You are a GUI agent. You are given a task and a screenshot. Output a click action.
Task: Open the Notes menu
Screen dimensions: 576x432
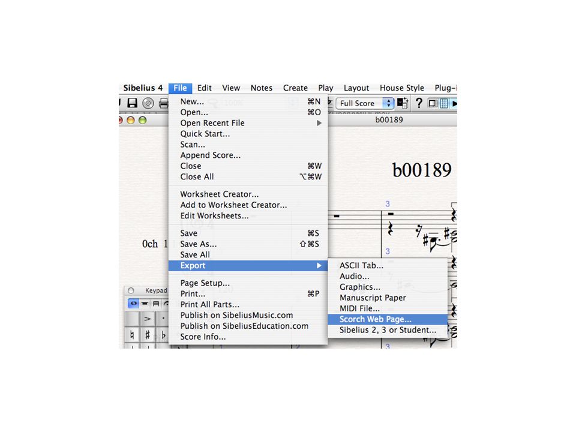coord(262,88)
